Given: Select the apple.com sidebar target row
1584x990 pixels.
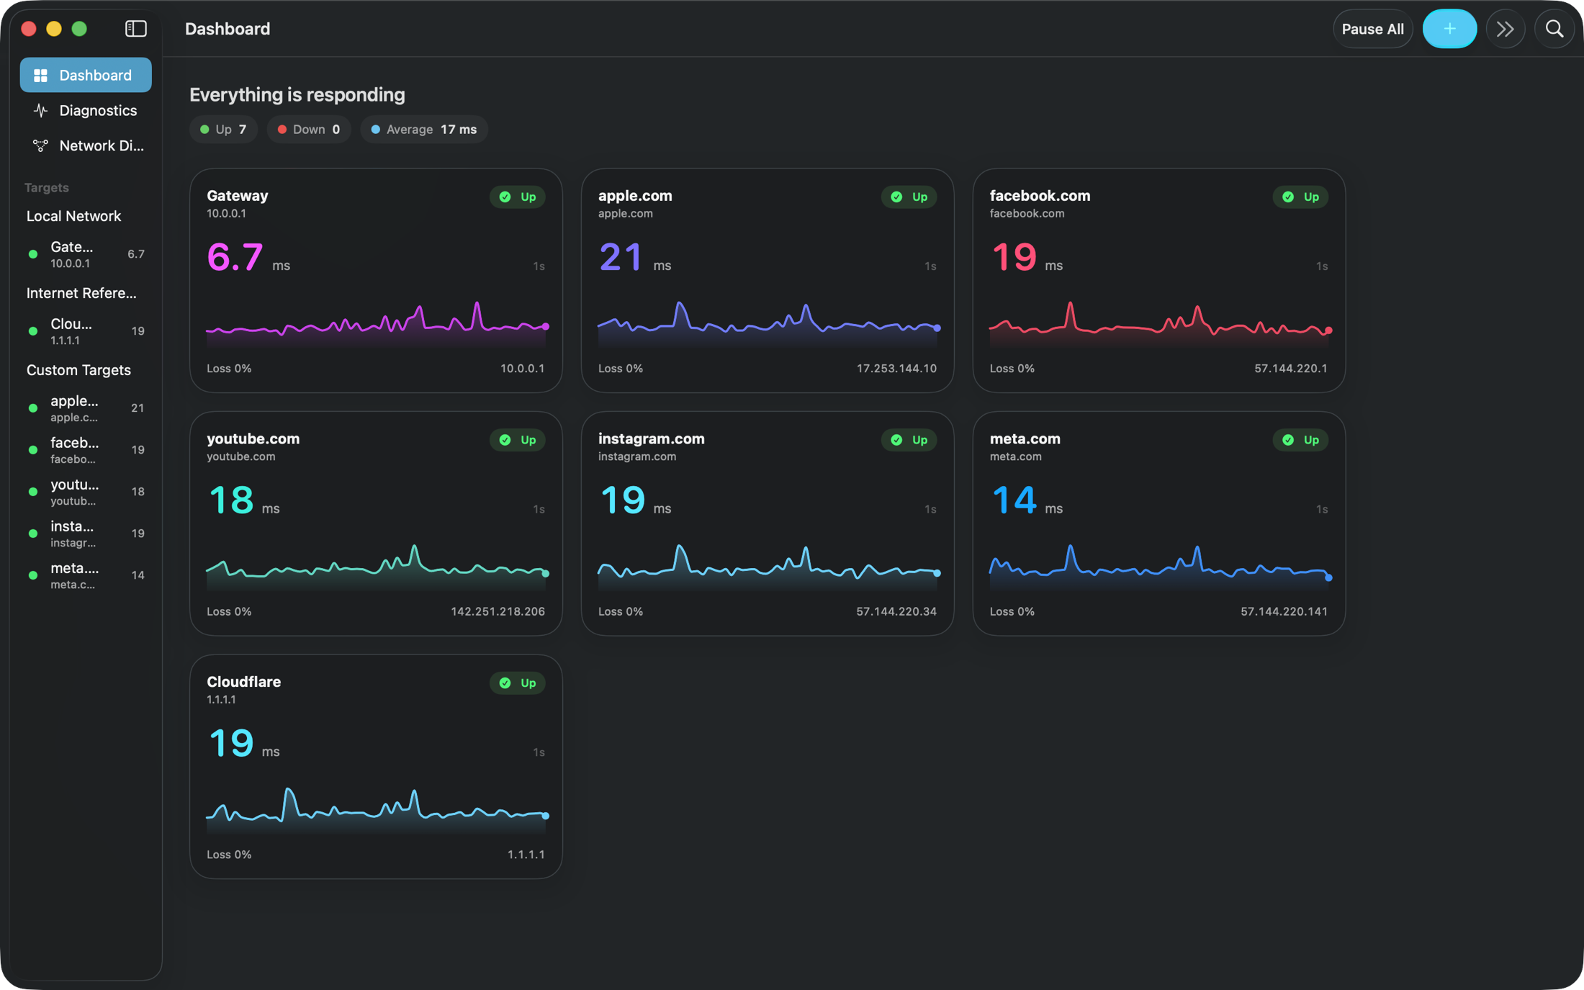Looking at the screenshot, I should [86, 408].
